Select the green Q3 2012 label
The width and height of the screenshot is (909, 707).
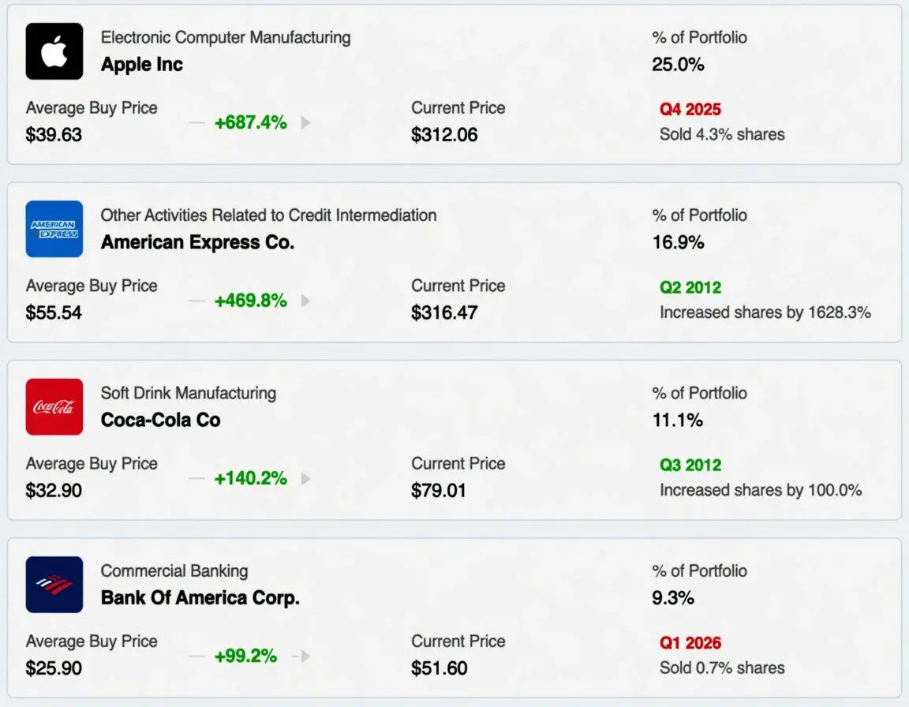[690, 466]
